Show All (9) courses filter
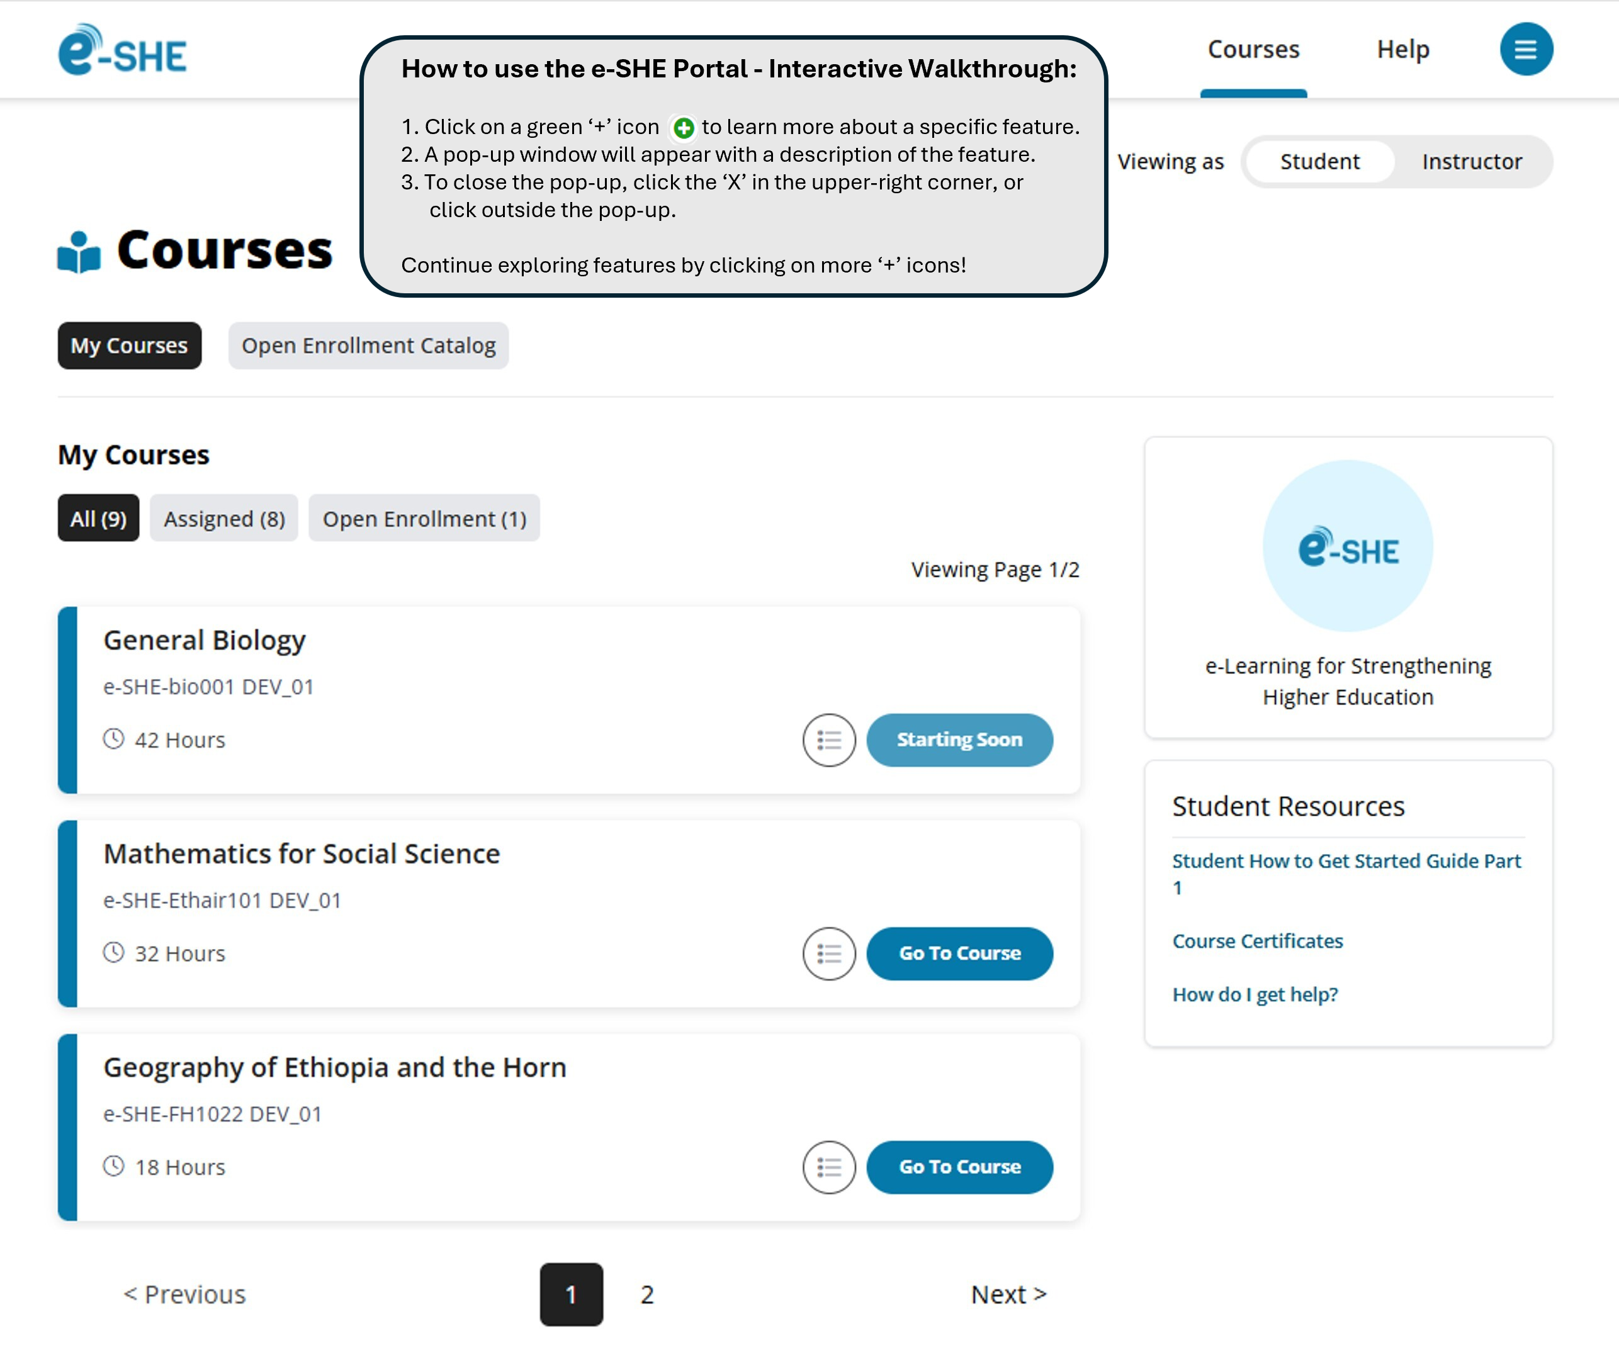The height and width of the screenshot is (1350, 1619). pos(98,519)
